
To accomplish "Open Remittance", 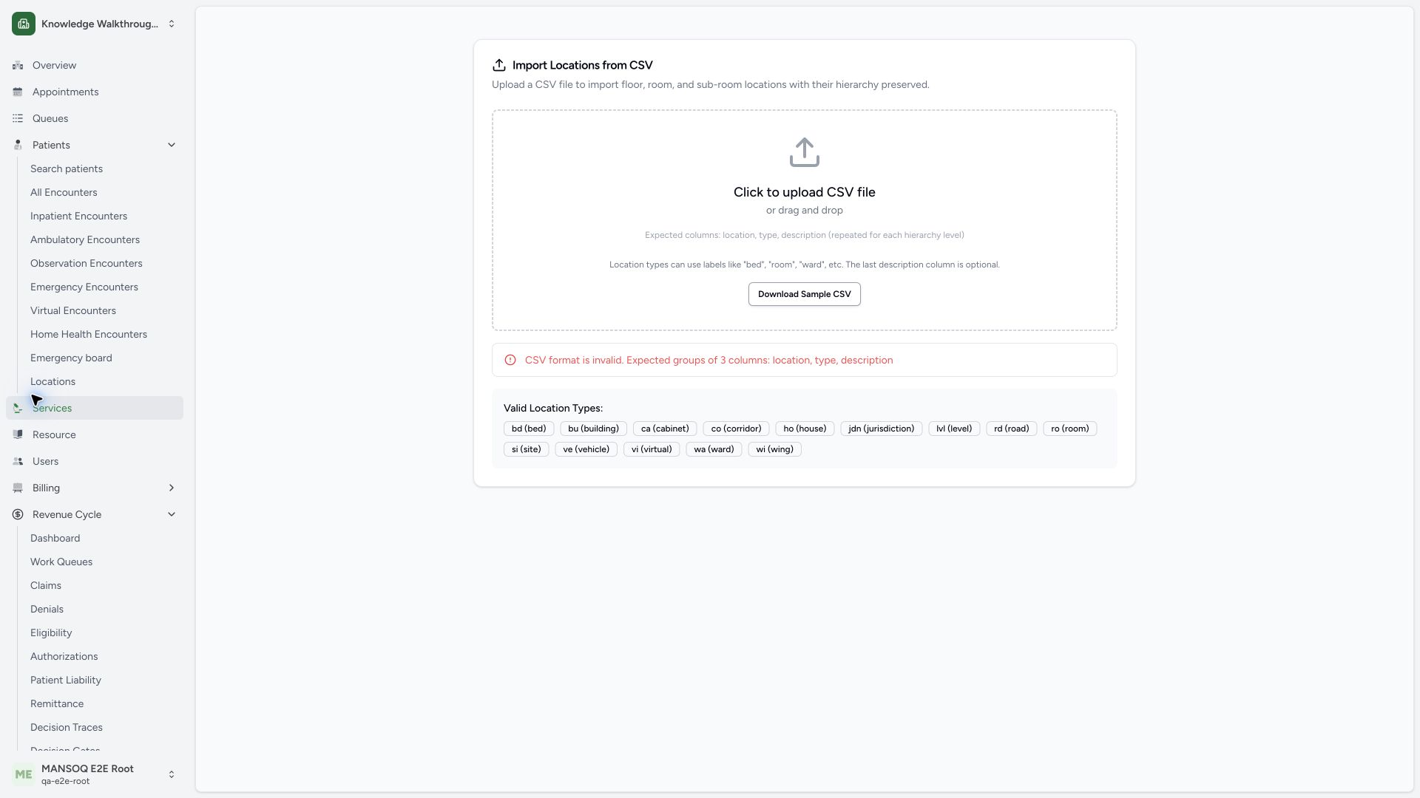I will [57, 703].
